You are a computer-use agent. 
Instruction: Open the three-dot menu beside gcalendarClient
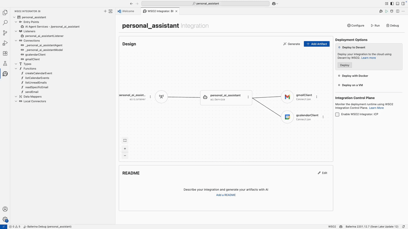323,117
